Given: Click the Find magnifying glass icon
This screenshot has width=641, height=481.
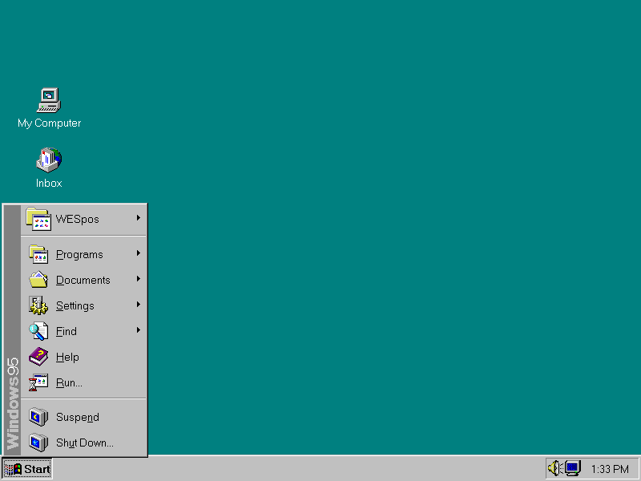Looking at the screenshot, I should [38, 331].
